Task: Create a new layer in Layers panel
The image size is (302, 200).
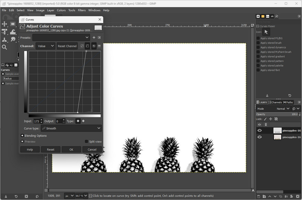Action: 259,197
